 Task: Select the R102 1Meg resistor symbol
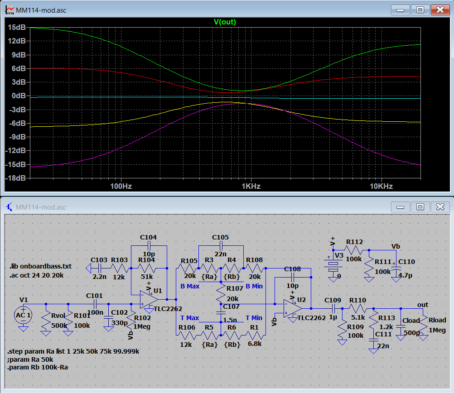(x=131, y=320)
